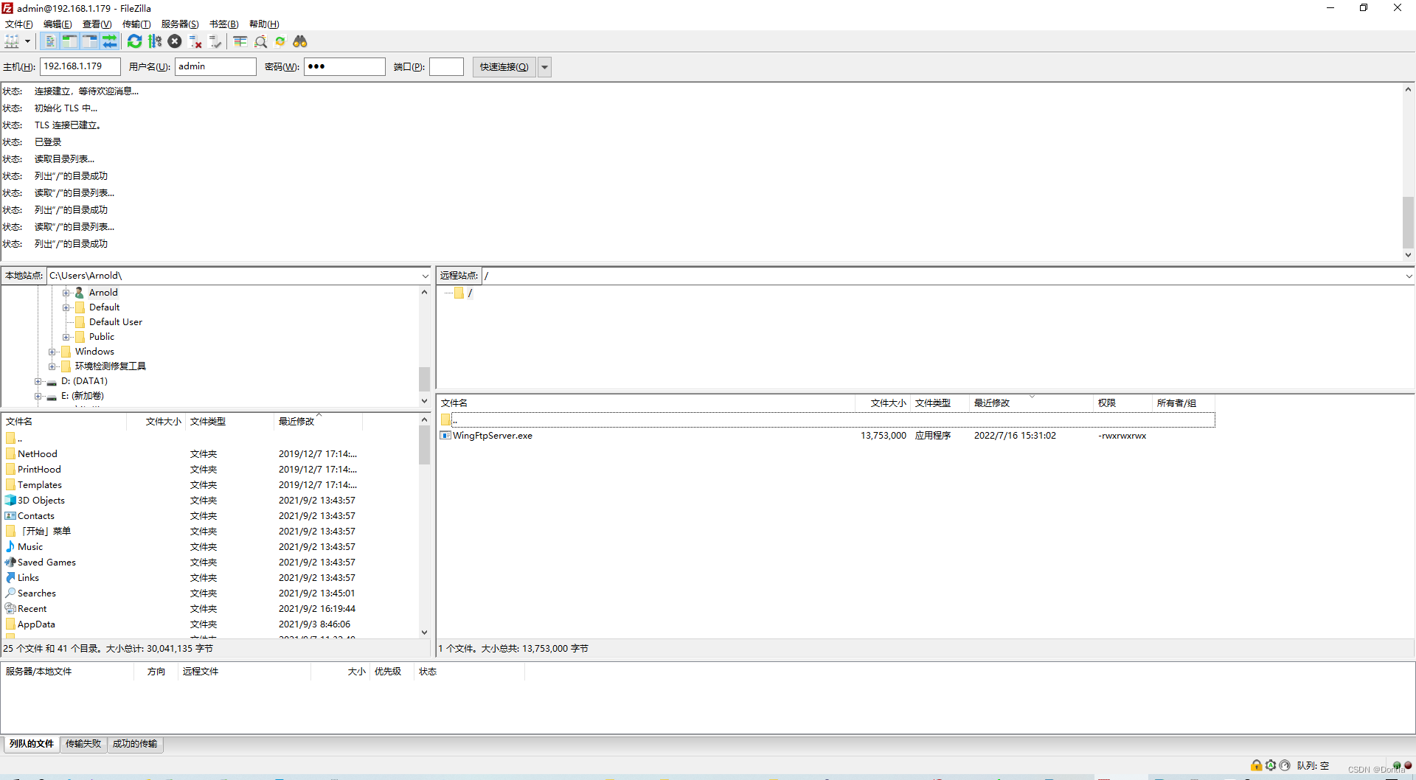The height and width of the screenshot is (780, 1416).
Task: Expand the D: (DATA1) drive node
Action: pos(38,381)
